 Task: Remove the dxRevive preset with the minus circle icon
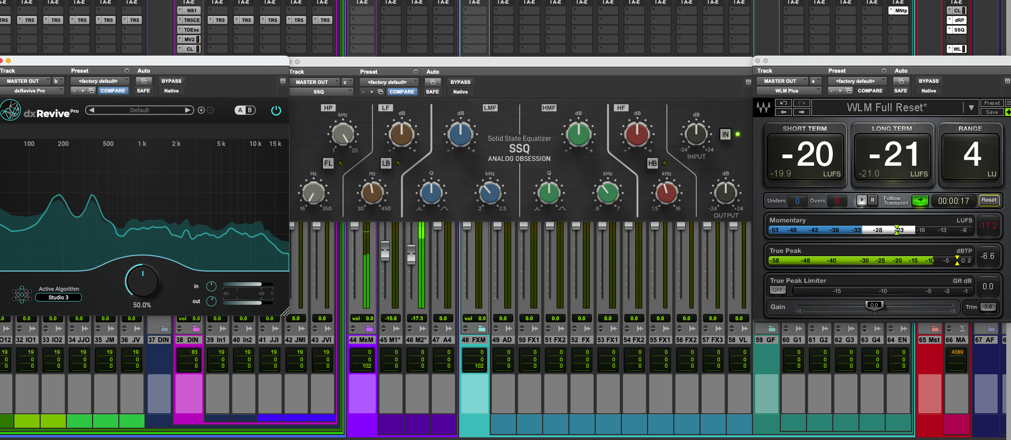pyautogui.click(x=210, y=110)
